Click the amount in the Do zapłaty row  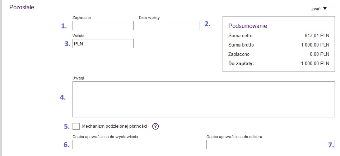315,64
